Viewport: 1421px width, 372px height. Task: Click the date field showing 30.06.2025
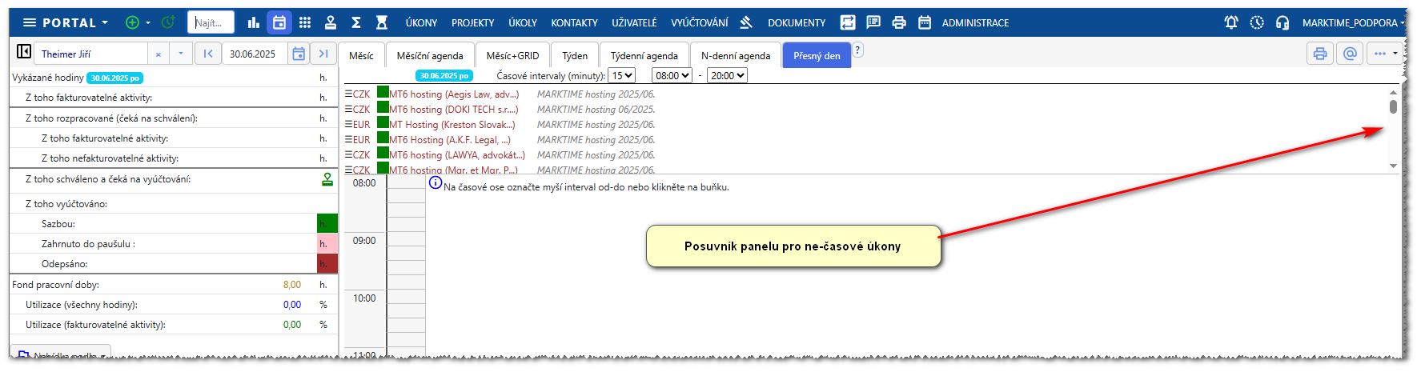click(x=252, y=54)
